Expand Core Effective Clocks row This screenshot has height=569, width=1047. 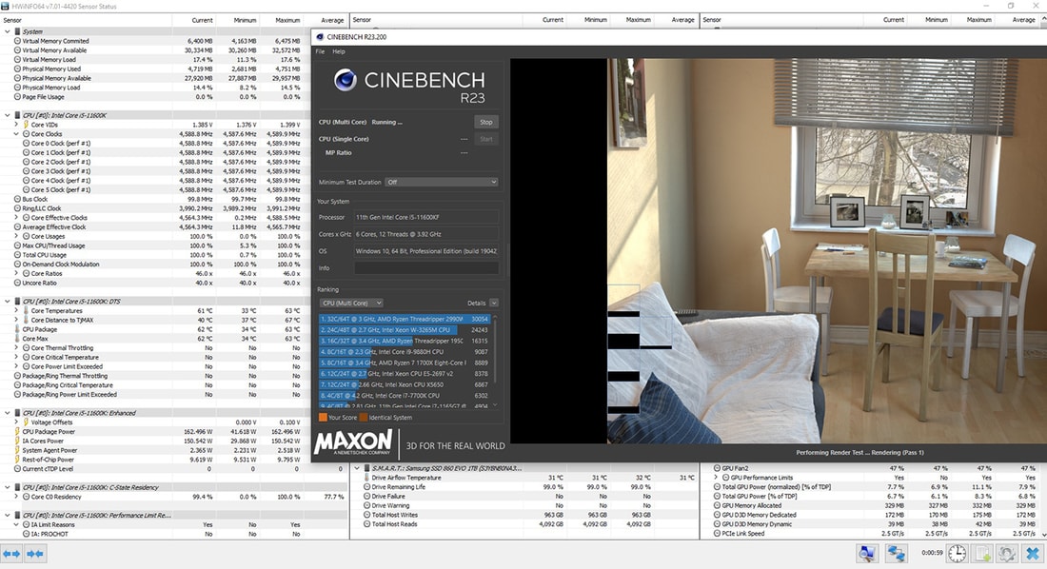(17, 218)
